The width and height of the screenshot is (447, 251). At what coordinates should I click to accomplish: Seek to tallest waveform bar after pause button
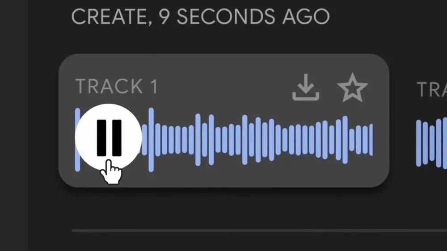[x=151, y=140]
